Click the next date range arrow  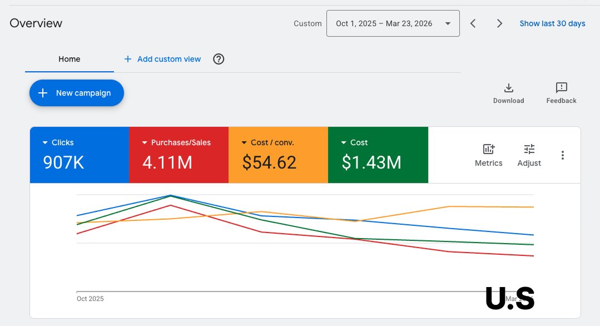499,23
